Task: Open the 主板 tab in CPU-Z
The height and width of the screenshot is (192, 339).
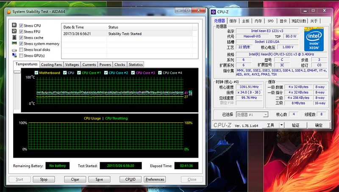Action: pyautogui.click(x=246, y=21)
